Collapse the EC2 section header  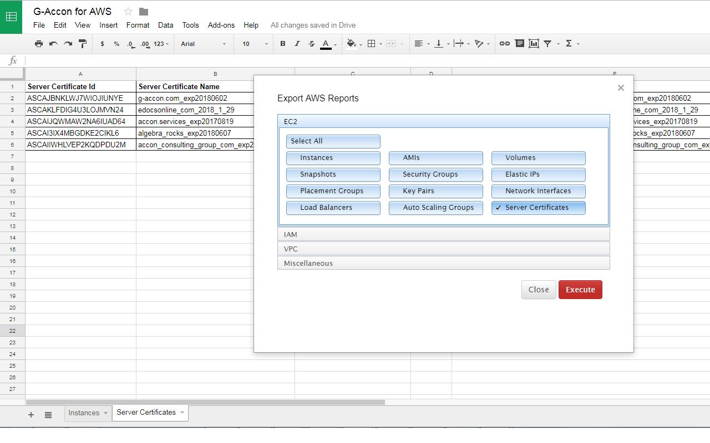point(444,121)
